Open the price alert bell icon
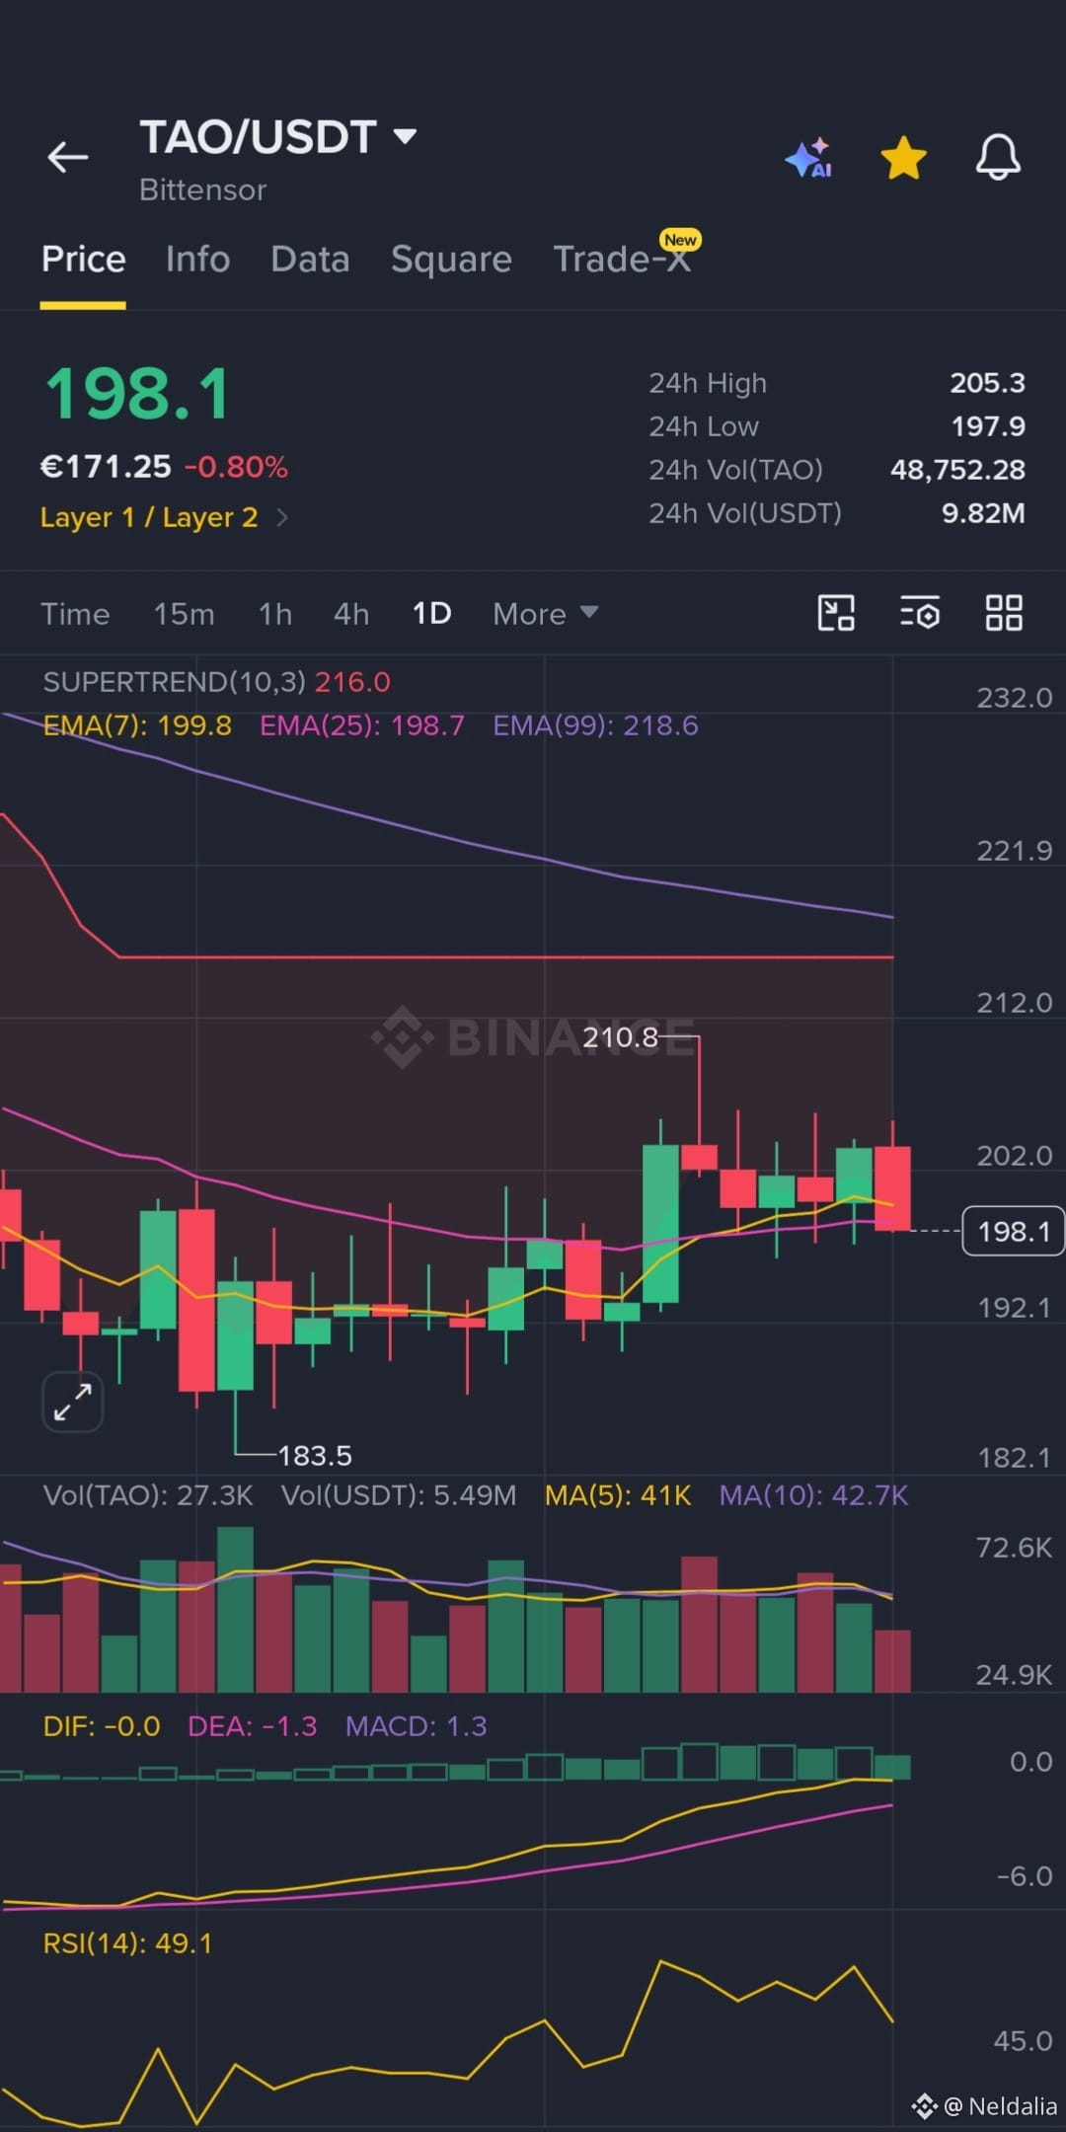This screenshot has height=2132, width=1066. [x=998, y=157]
